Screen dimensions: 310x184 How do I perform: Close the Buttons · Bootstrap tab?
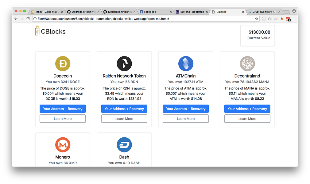point(207,12)
